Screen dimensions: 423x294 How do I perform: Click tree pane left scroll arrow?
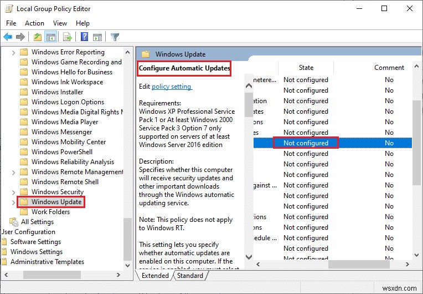coord(6,275)
